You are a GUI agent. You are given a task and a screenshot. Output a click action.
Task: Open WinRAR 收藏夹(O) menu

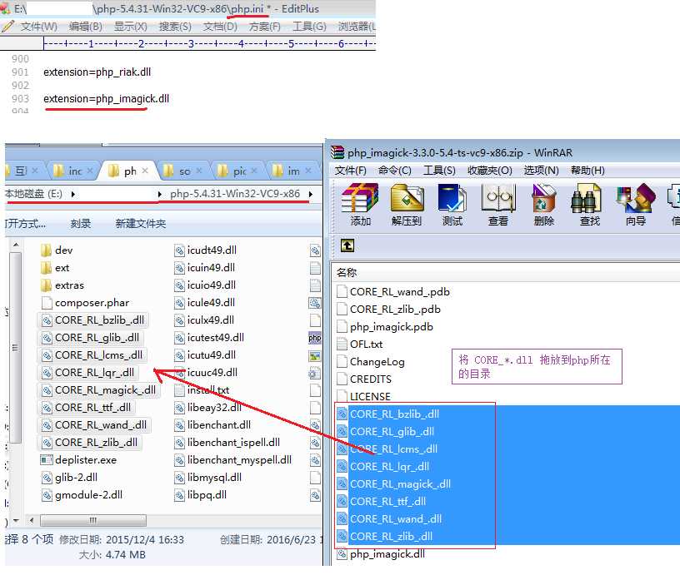(490, 171)
